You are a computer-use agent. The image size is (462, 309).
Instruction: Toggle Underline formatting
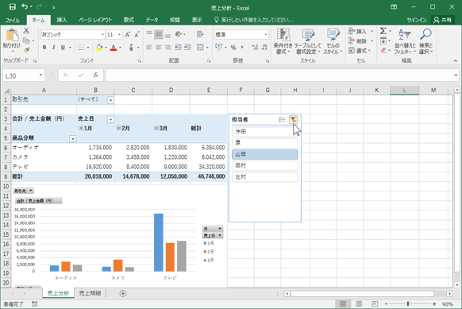(63, 48)
